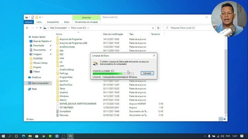Select the Usuários folder

(64, 92)
